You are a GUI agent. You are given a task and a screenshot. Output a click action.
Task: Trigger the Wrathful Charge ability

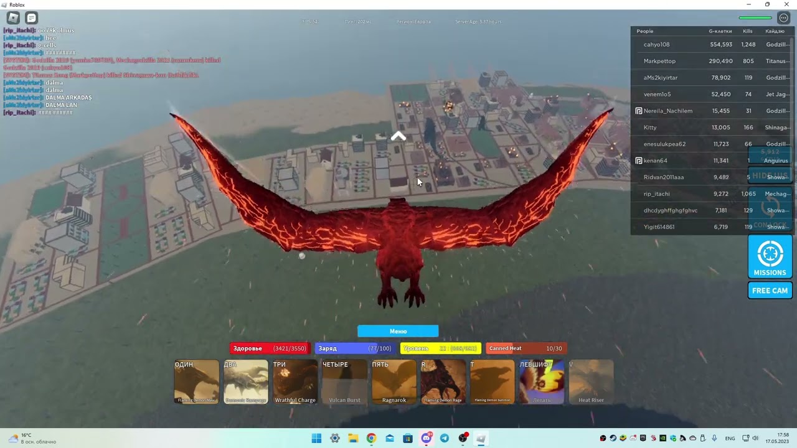pyautogui.click(x=295, y=382)
